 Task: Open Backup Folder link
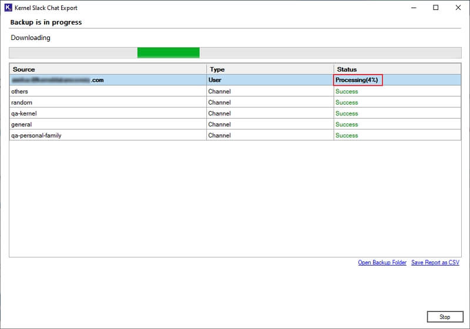pos(382,263)
